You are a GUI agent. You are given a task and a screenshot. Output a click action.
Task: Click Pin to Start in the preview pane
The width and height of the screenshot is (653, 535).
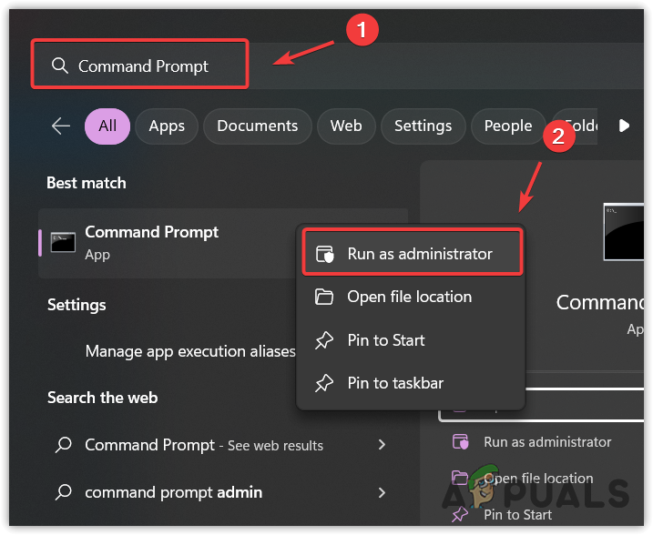(x=517, y=515)
